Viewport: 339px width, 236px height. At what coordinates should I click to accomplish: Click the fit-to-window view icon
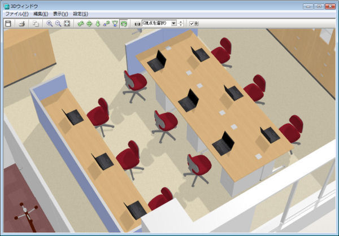67,24
